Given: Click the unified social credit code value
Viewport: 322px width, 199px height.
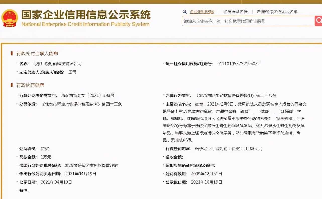Looking at the screenshot, I should (239, 64).
